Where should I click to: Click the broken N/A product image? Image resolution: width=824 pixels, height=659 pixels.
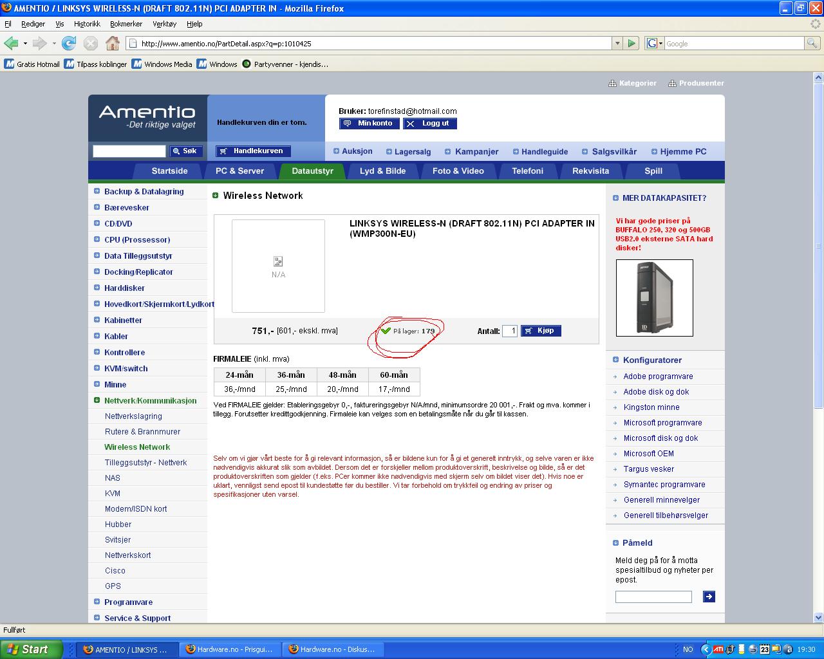tap(278, 266)
